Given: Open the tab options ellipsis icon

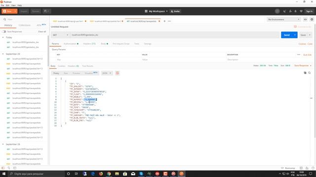Looking at the screenshot, I should (169, 21).
